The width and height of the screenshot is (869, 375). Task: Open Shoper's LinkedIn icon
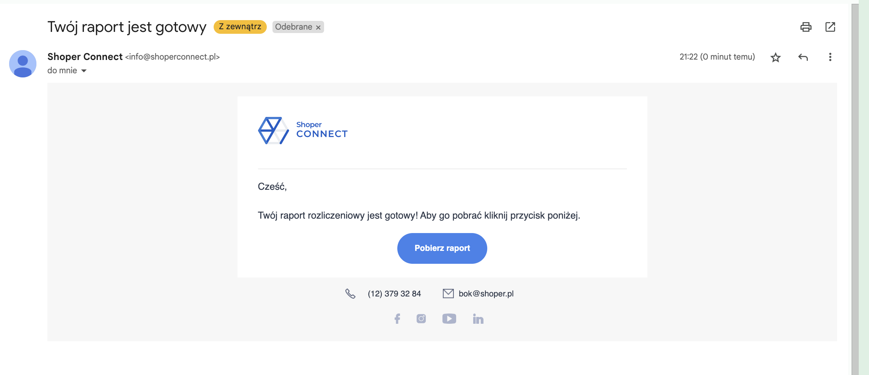click(478, 319)
